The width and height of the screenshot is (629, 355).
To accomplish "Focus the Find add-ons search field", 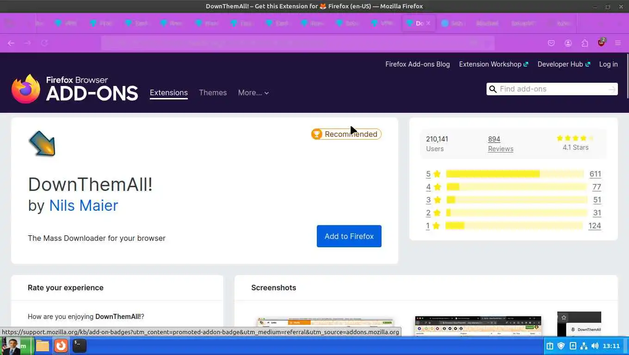I will pos(552,89).
